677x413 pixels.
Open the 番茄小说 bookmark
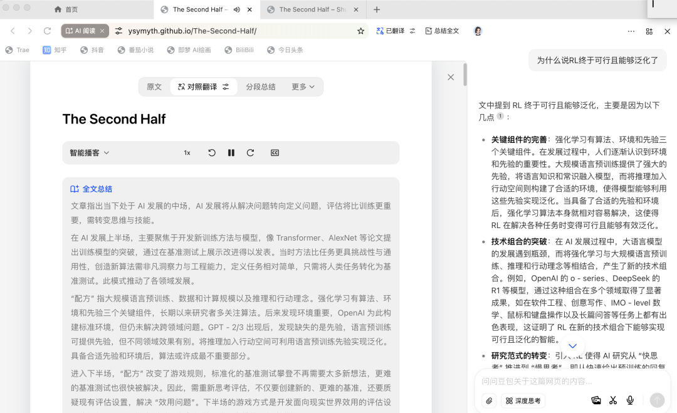135,50
